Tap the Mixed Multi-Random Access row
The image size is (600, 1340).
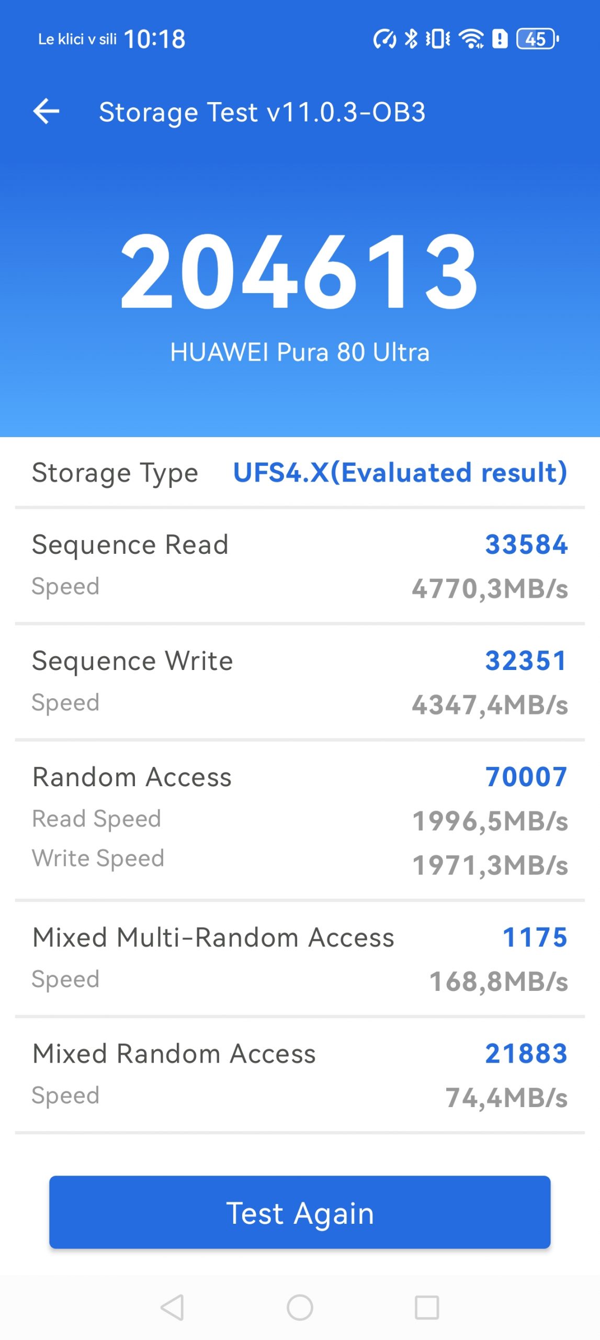(300, 958)
